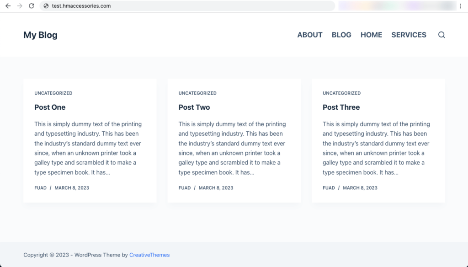Click author FUAD under Post Two
This screenshot has width=468, height=267.
(185, 188)
